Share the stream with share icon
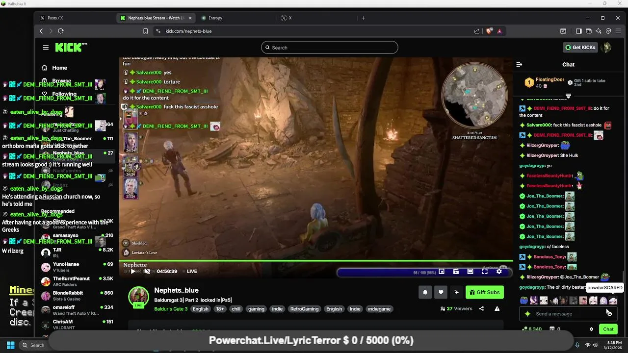Image resolution: width=628 pixels, height=353 pixels. 481,309
